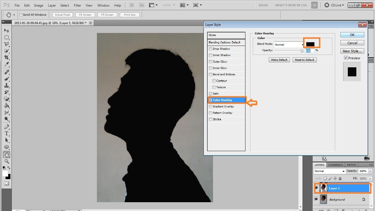Hide the Background layer via eye icon
The height and width of the screenshot is (211, 375).
(x=316, y=199)
